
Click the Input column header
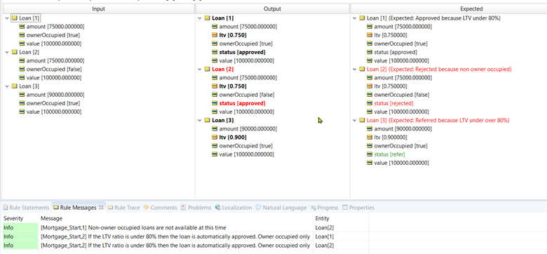point(98,8)
